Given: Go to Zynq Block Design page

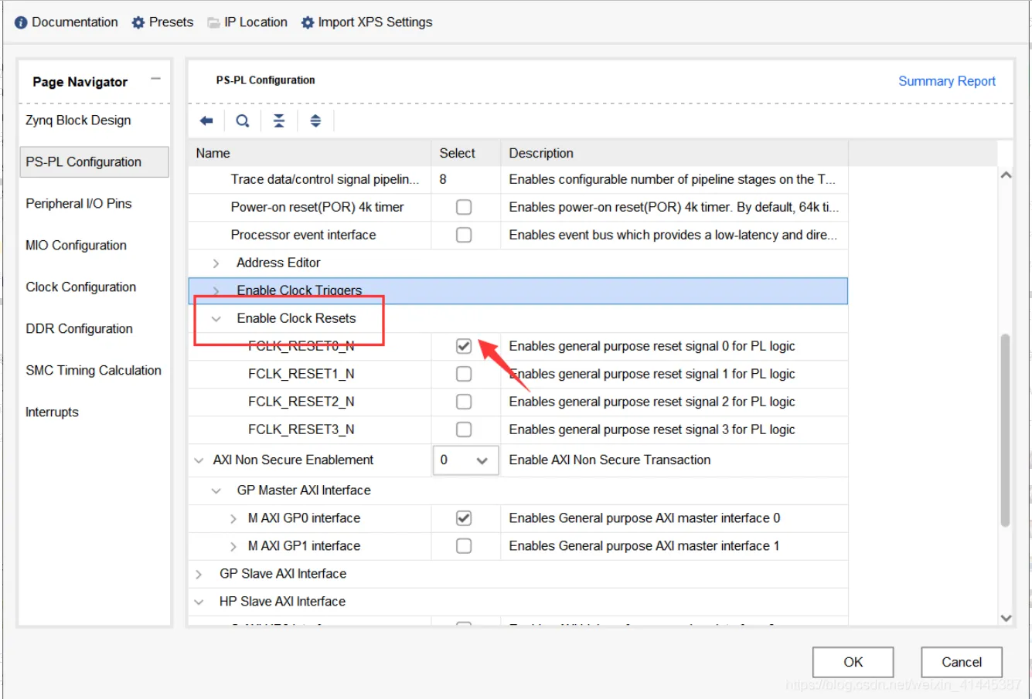Looking at the screenshot, I should 78,120.
